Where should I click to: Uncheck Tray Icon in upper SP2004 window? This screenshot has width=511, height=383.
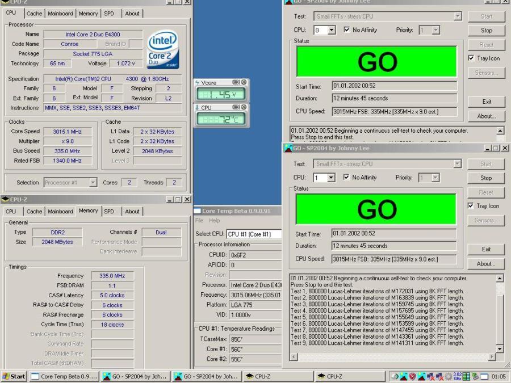[x=471, y=58]
